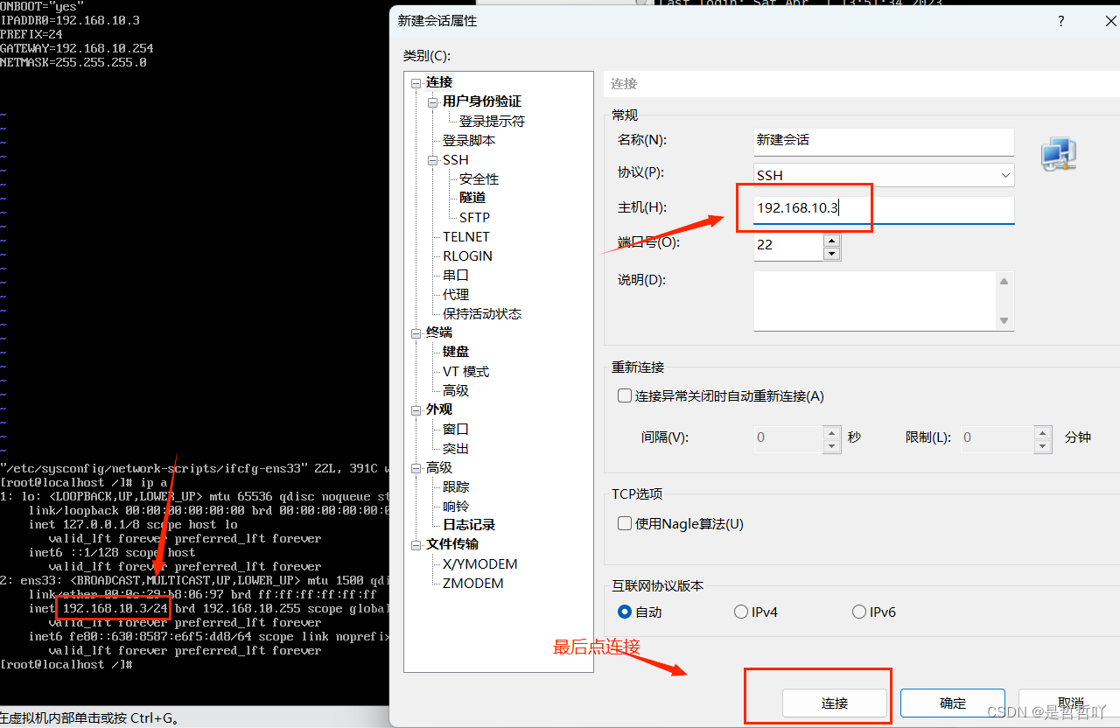Screen dimensions: 1120x728
Task: Click the 取消 cancel button
Action: tap(1071, 703)
